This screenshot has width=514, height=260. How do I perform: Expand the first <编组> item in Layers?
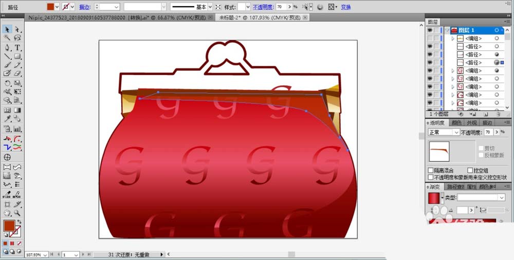click(453, 39)
